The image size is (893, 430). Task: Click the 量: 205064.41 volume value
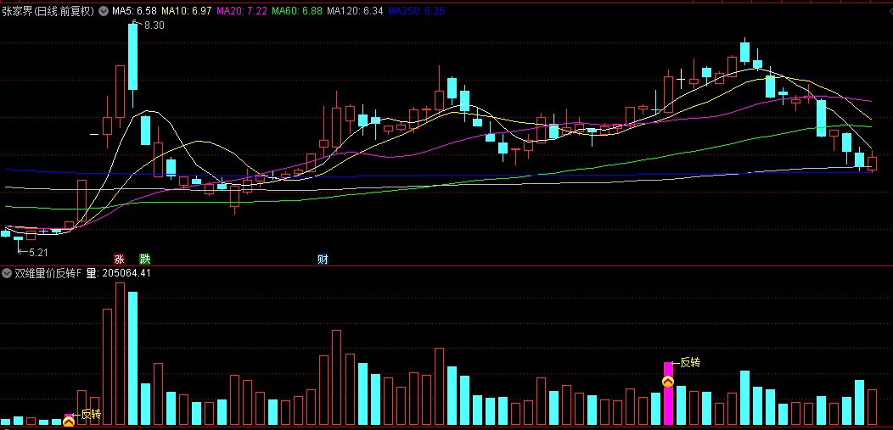[x=119, y=274]
